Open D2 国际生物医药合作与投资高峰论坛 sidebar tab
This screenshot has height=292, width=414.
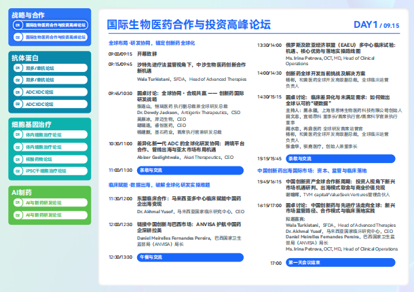tap(50, 37)
